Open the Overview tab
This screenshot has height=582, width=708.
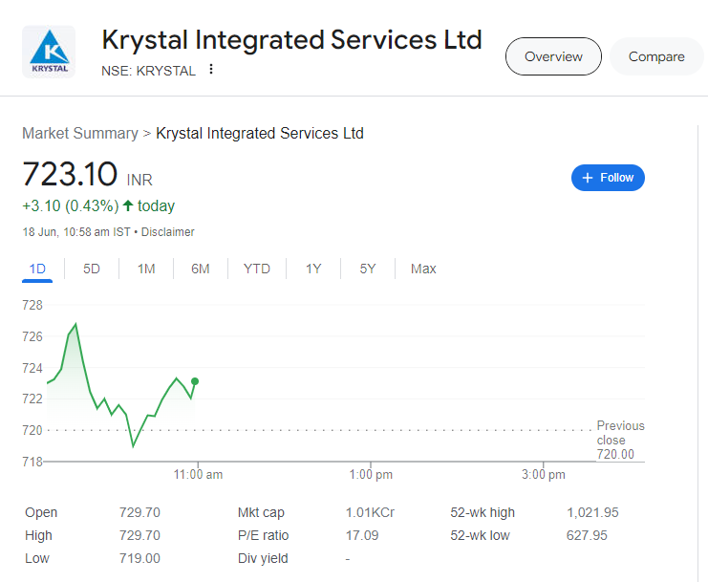(x=553, y=56)
